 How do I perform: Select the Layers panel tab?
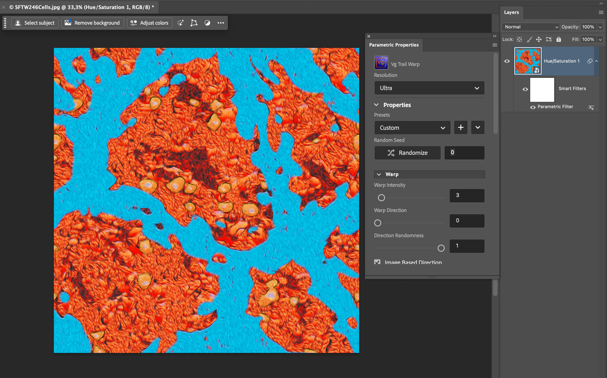[x=512, y=12]
